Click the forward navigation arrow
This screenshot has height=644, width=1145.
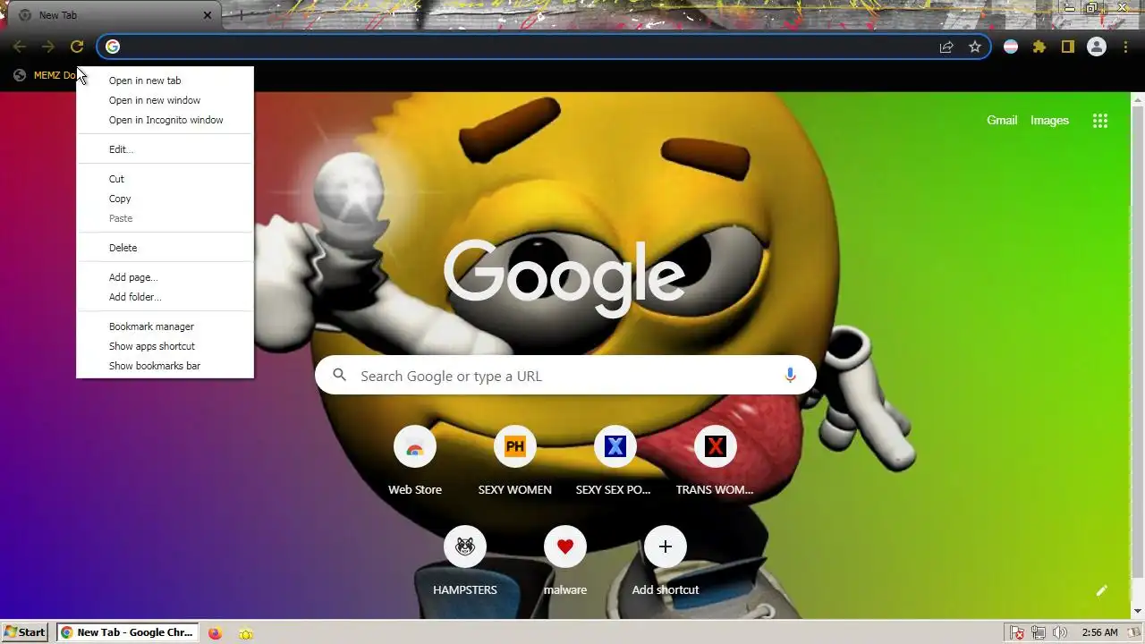tap(48, 47)
